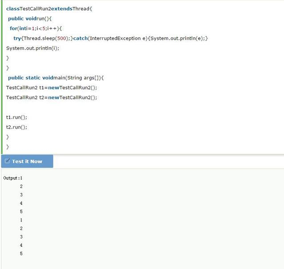Click the last 5 in the output
The image size is (284, 269).
tap(21, 254)
